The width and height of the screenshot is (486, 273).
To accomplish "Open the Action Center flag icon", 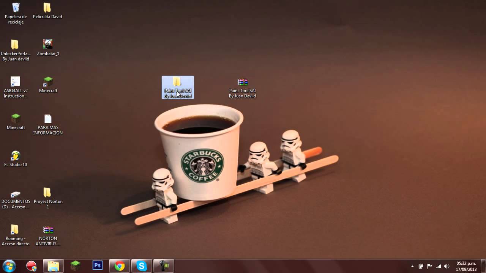I will [x=429, y=266].
